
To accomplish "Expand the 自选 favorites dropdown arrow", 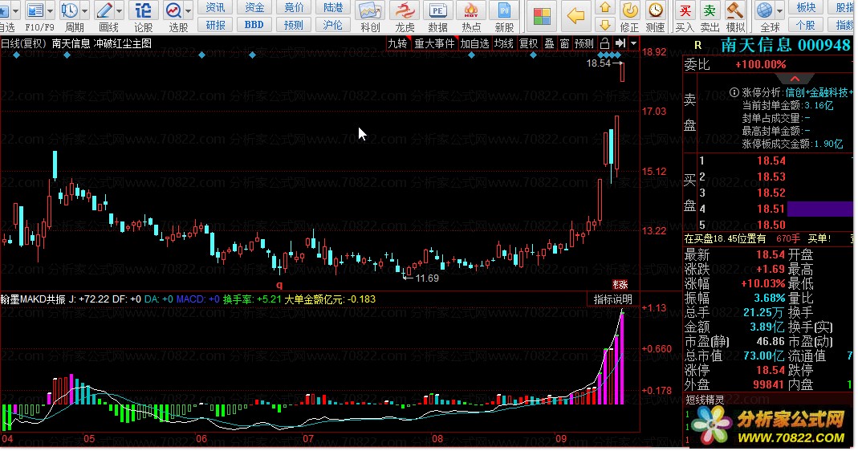I will click(15, 10).
